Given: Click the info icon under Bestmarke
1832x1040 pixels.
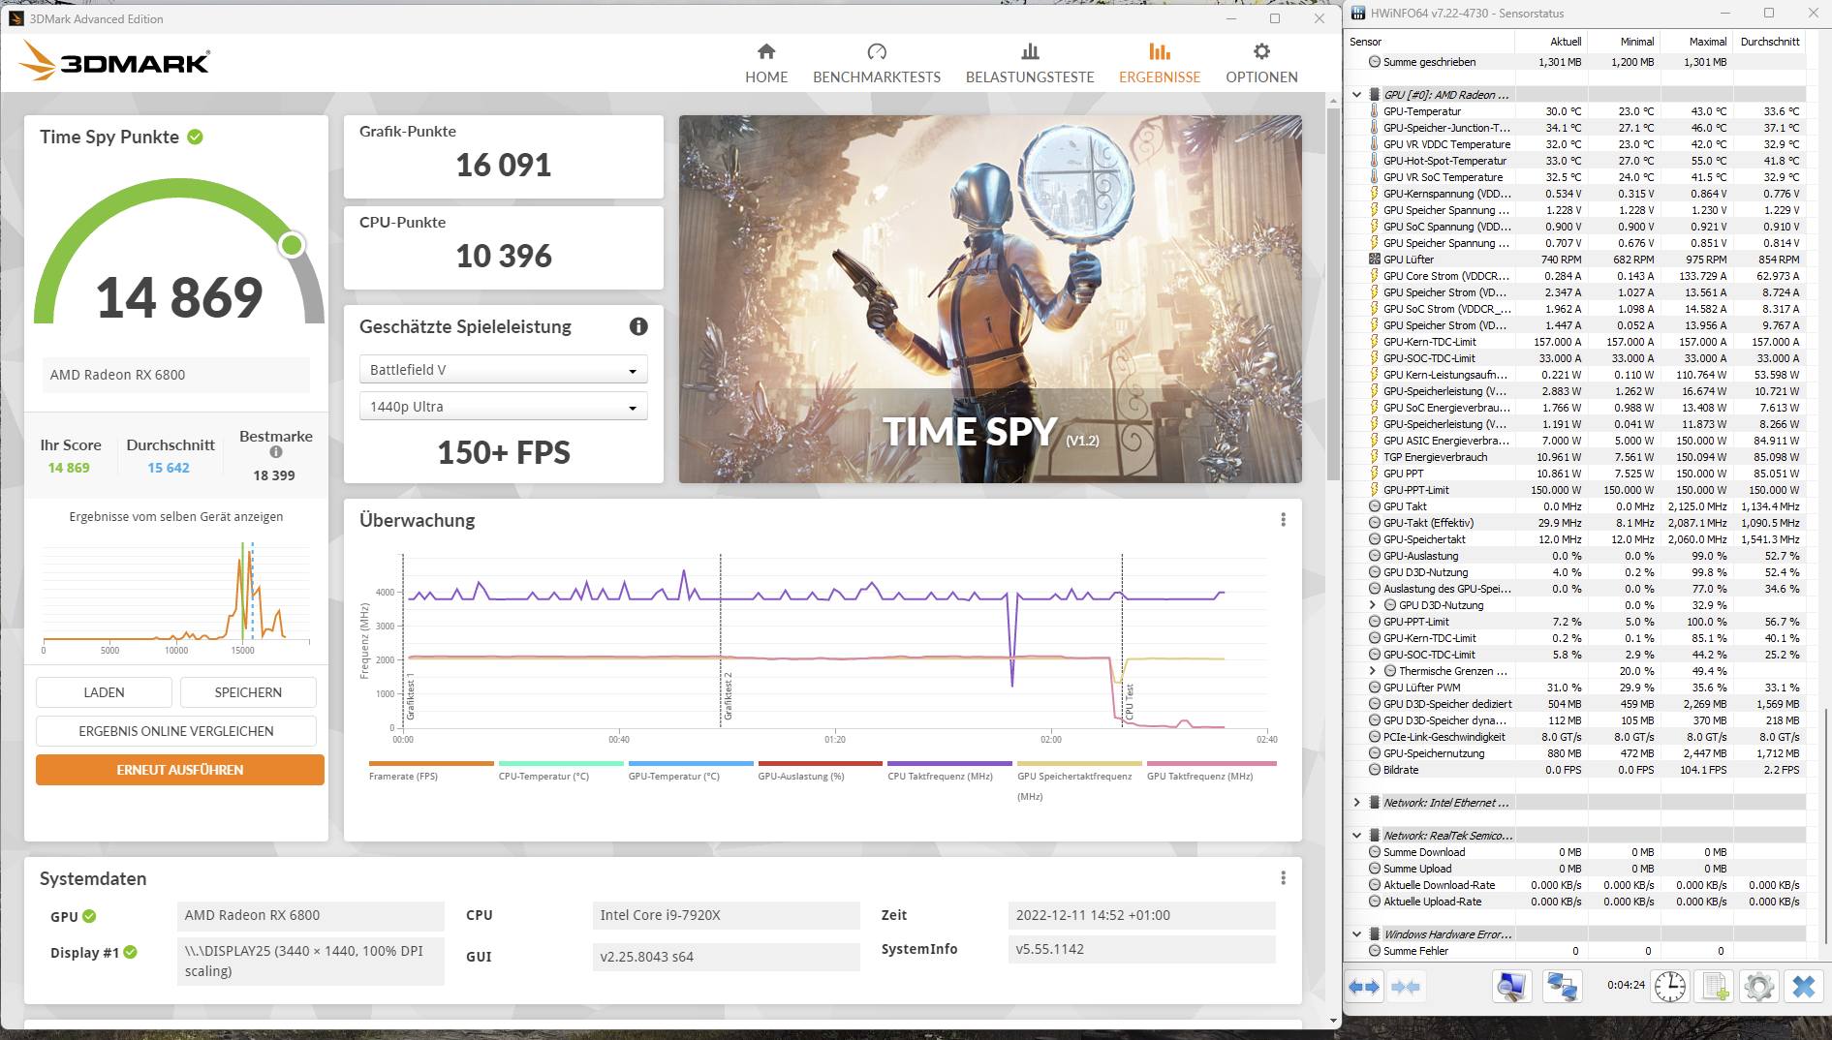Looking at the screenshot, I should [276, 452].
